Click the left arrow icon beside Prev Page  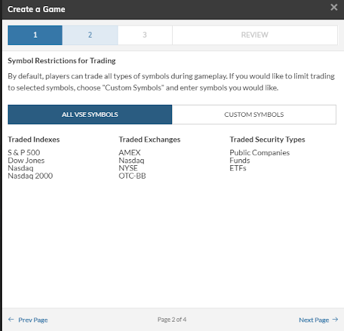pos(11,320)
